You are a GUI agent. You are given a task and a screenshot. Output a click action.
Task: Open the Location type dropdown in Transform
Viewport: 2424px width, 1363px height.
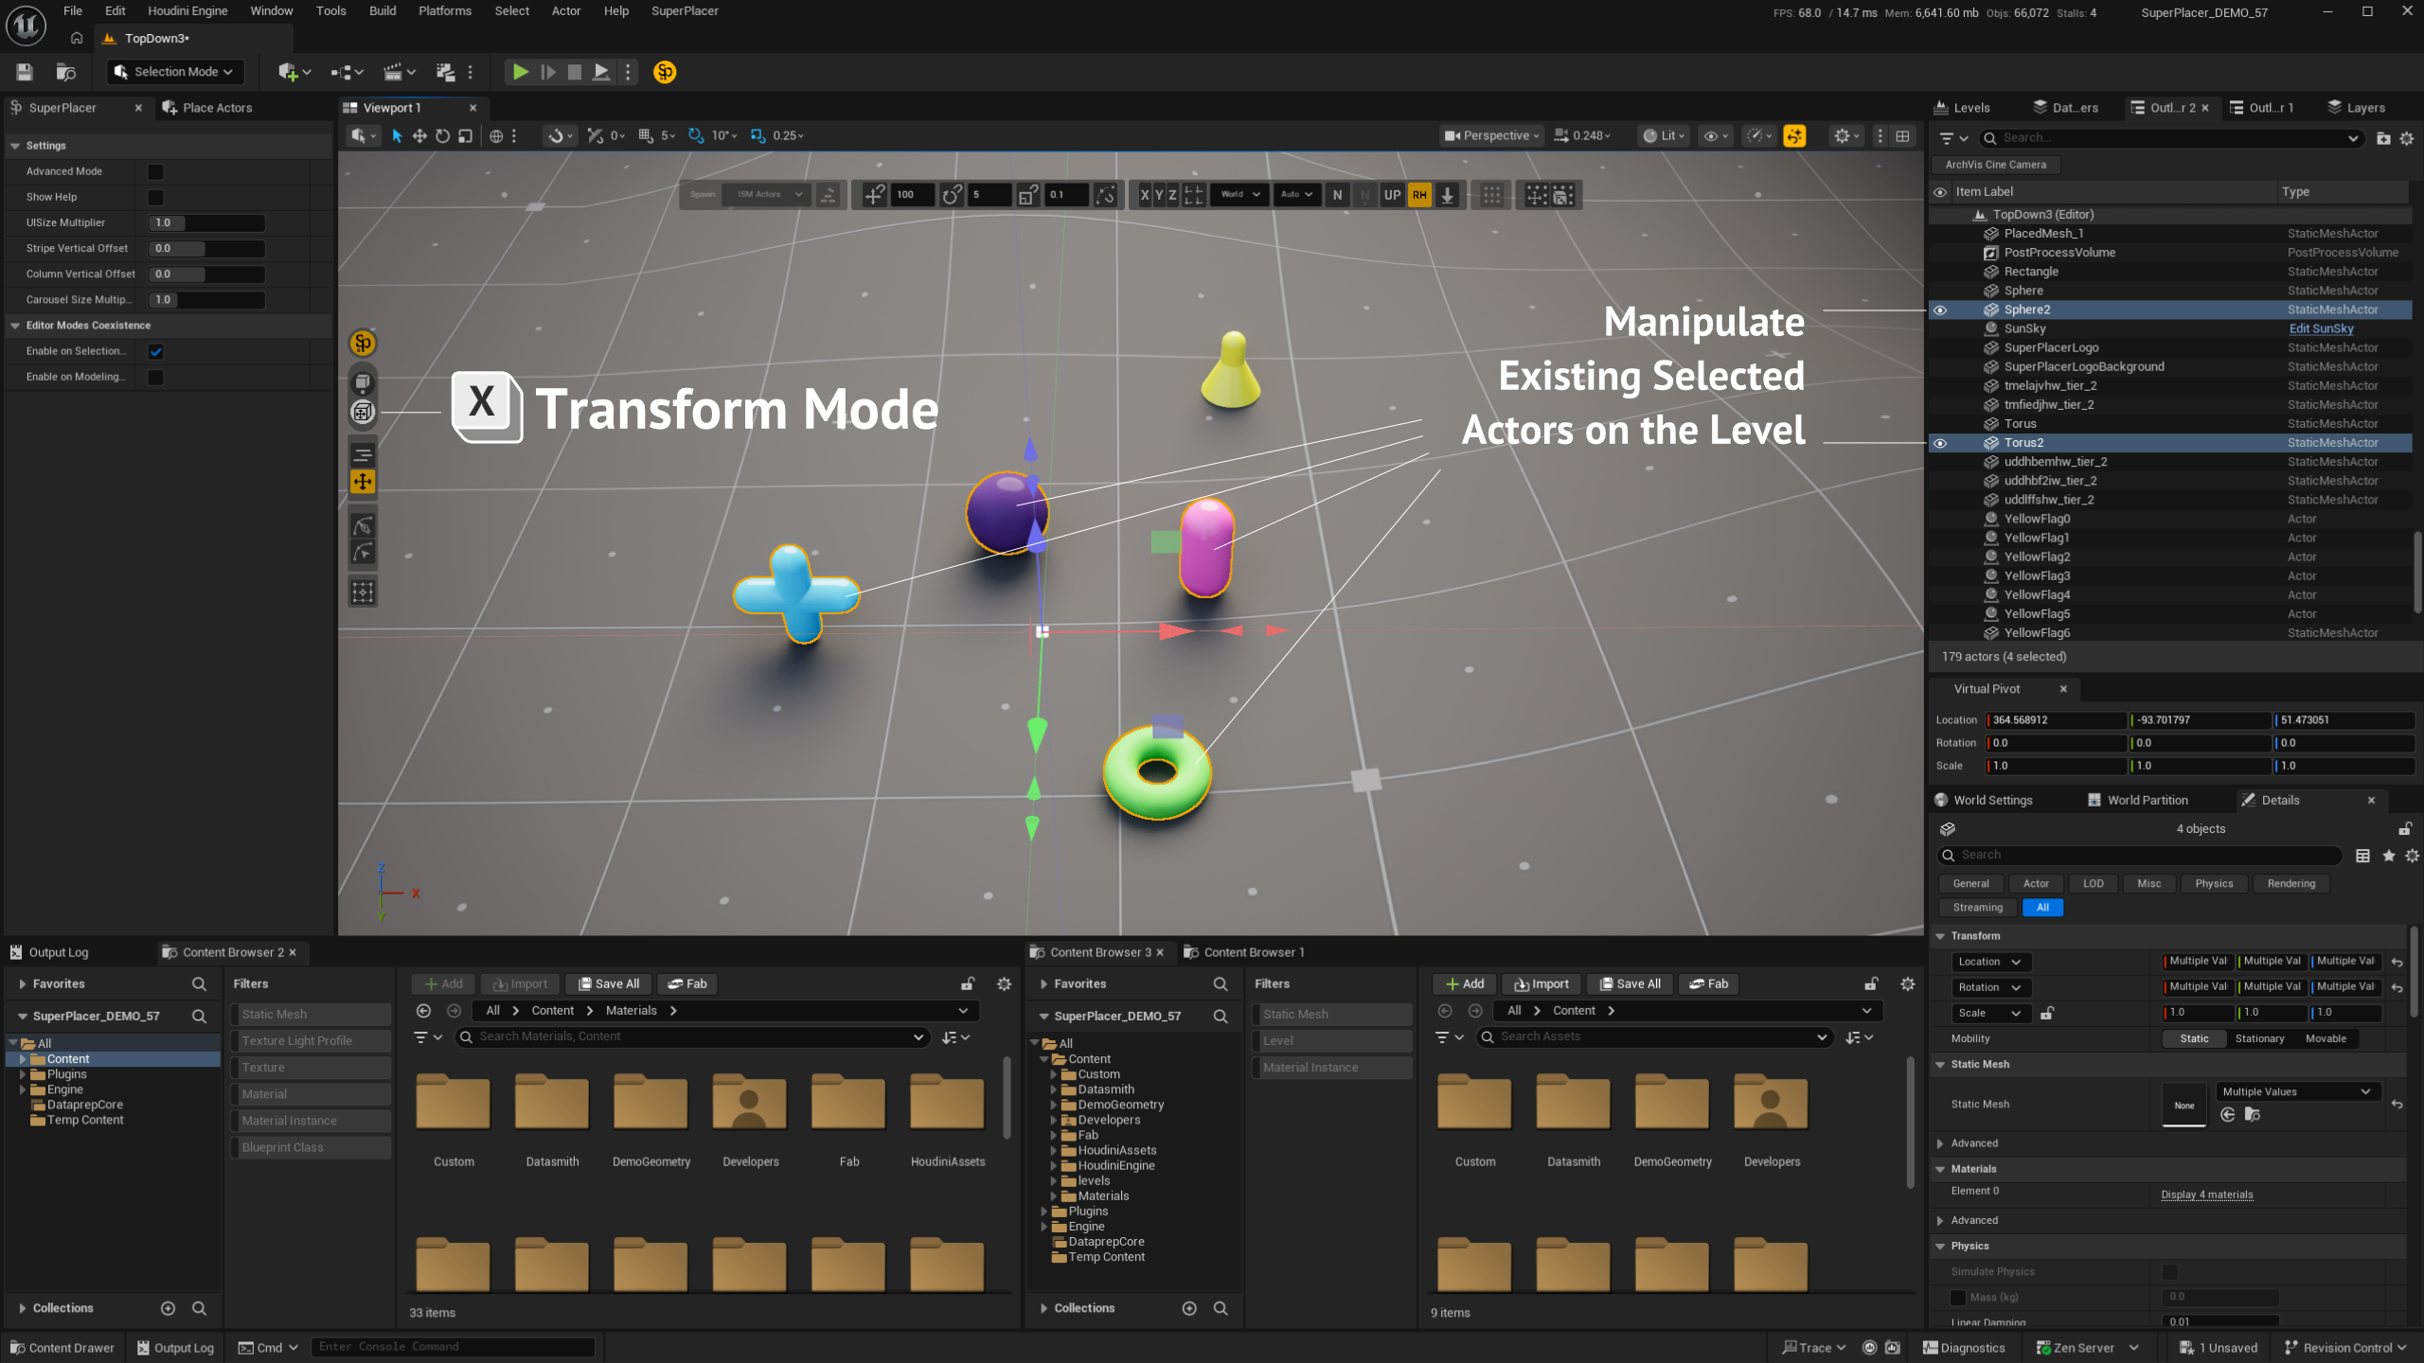coord(1989,962)
